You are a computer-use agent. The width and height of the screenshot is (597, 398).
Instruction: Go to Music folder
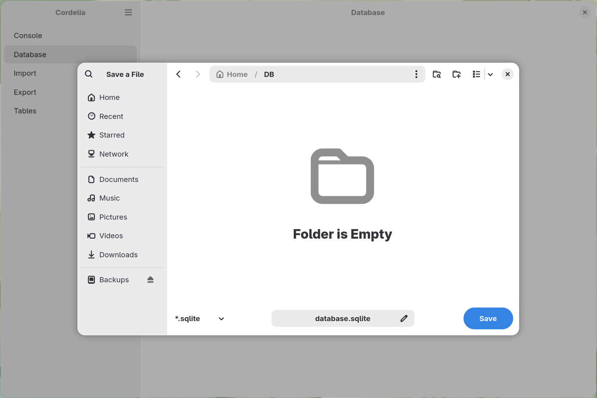pyautogui.click(x=122, y=198)
